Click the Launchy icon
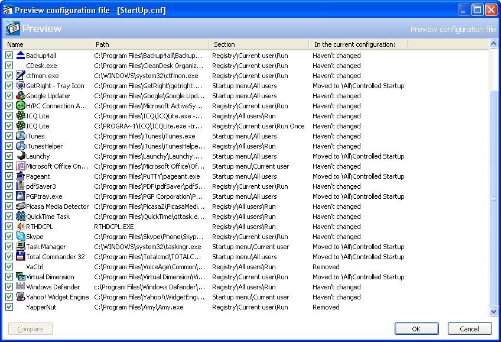The height and width of the screenshot is (342, 501). click(x=21, y=156)
